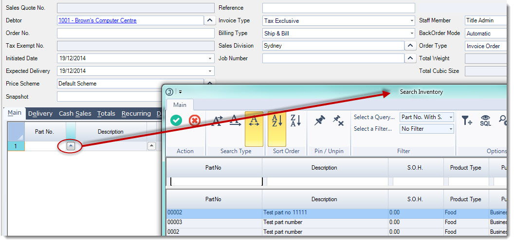Choose the first Search Type icon (A with arrow)

click(x=217, y=121)
